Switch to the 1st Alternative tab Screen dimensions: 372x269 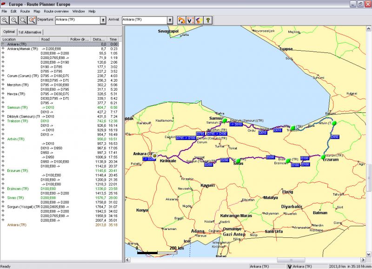pos(30,32)
